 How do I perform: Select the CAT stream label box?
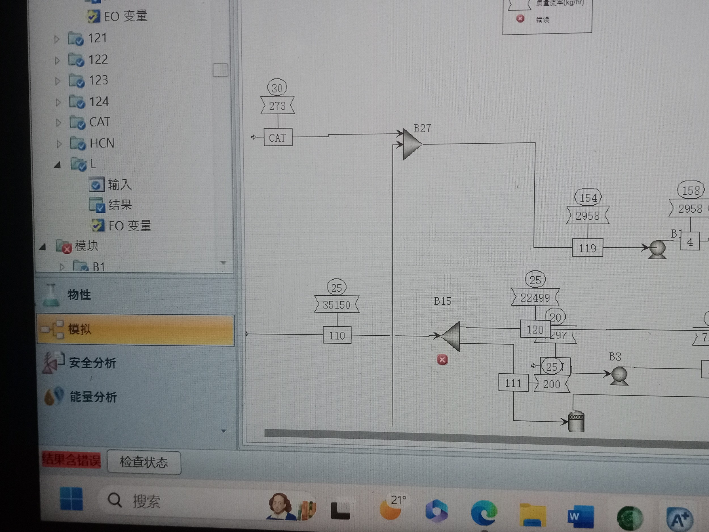point(278,137)
